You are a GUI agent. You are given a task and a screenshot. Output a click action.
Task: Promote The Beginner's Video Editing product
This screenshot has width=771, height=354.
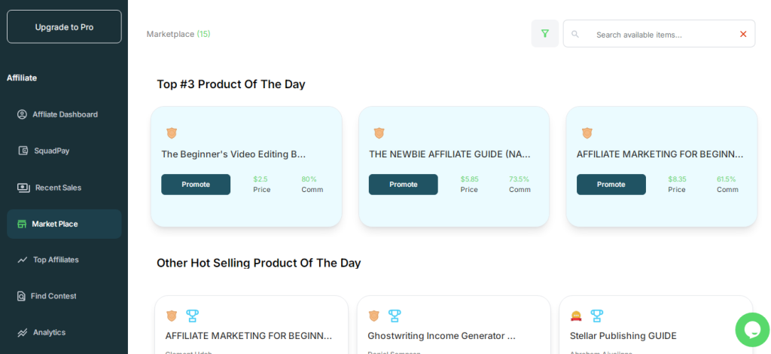[196, 185]
